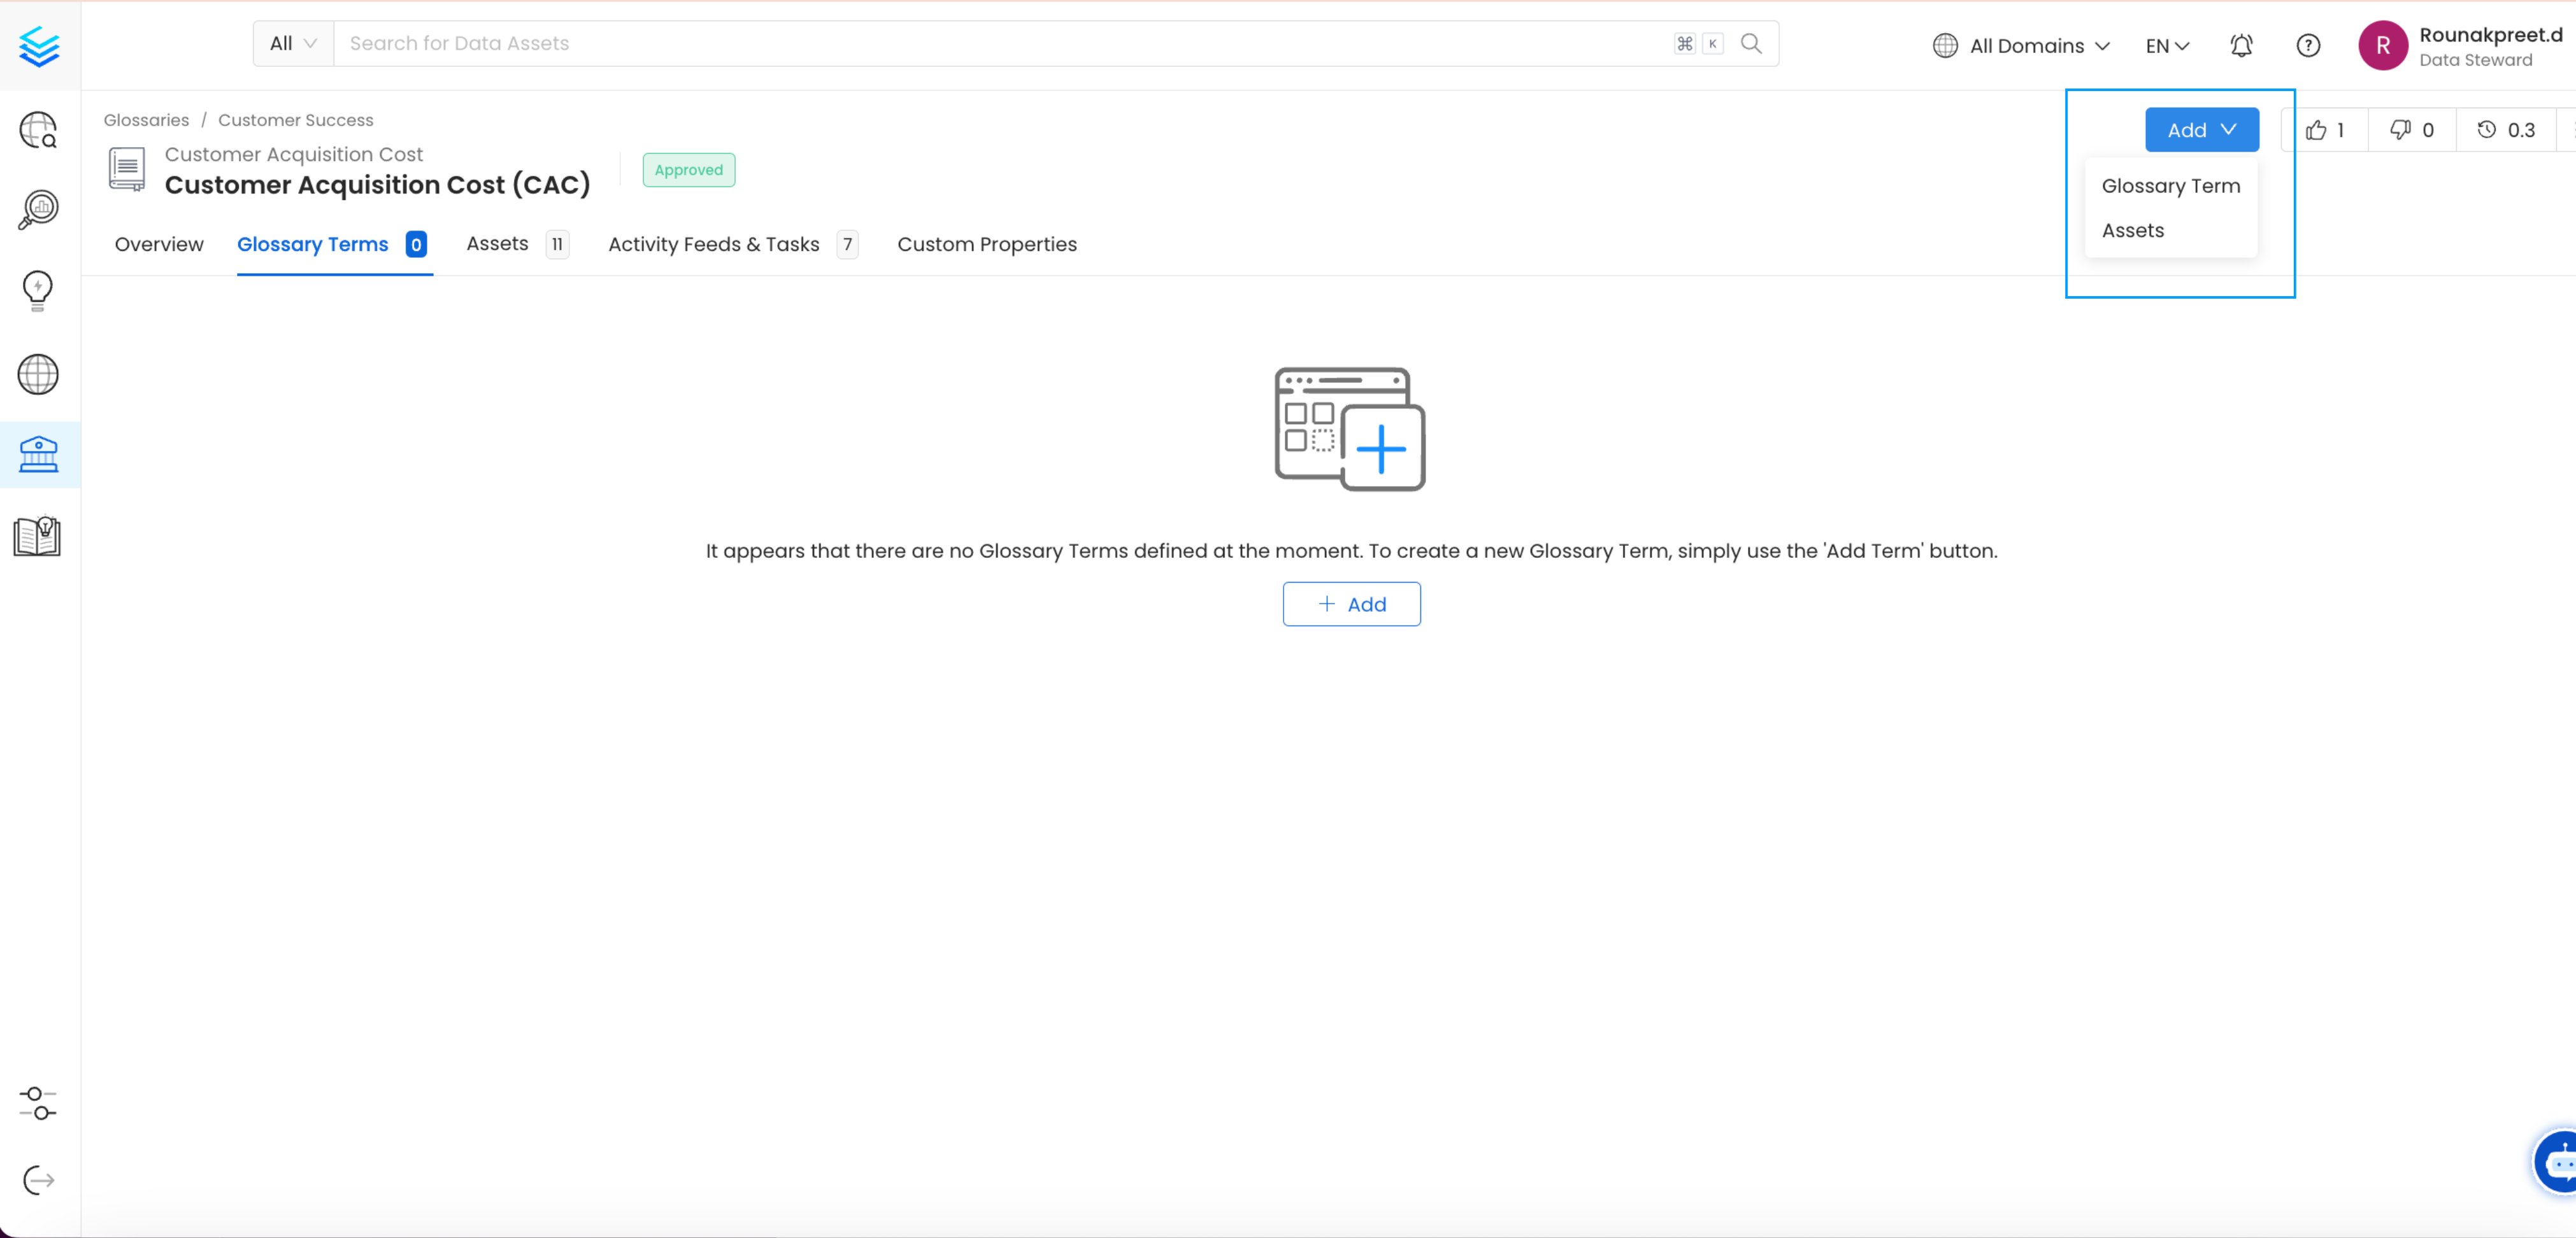Open the All Domains dropdown
Screen dimensions: 2576x1238
tap(2021, 46)
